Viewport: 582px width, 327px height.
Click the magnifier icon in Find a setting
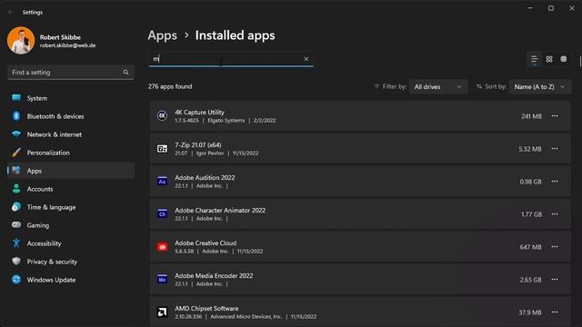coord(125,73)
